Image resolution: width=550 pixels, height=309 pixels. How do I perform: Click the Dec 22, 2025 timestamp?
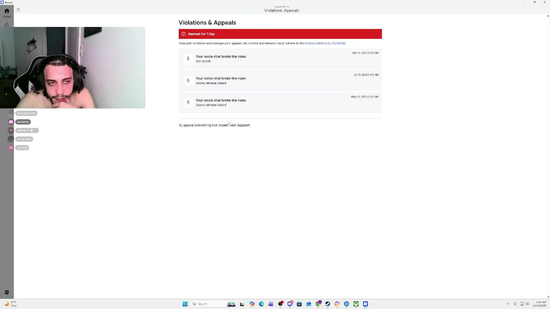click(365, 53)
